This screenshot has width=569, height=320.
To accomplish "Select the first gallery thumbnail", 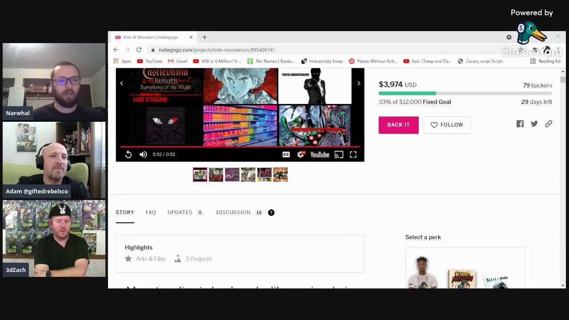I will tap(200, 175).
